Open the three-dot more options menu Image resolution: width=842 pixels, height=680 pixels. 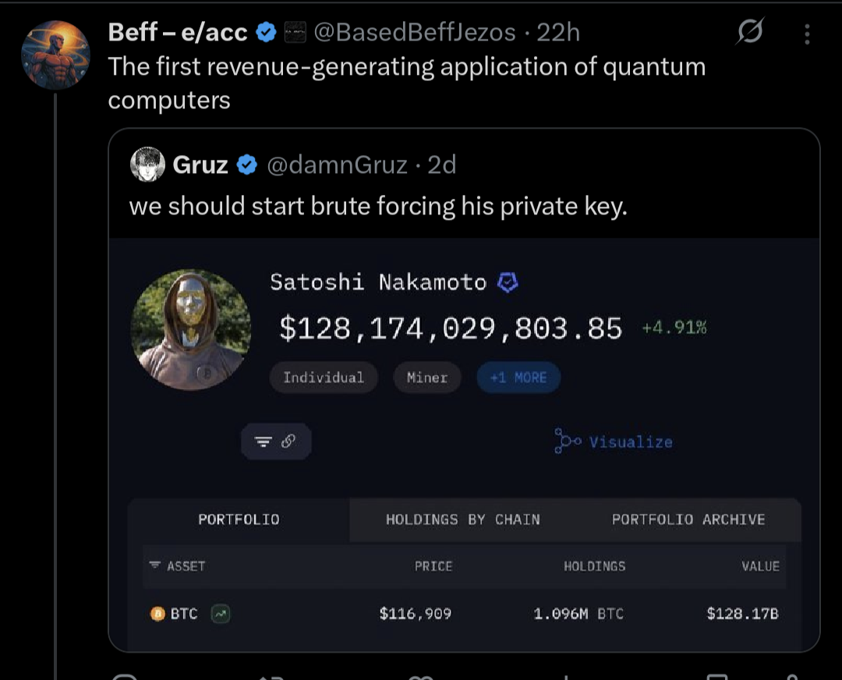pos(807,34)
